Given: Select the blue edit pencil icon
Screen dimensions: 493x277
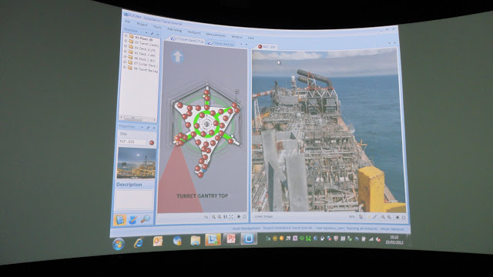Looking at the screenshot, I should 133,220.
